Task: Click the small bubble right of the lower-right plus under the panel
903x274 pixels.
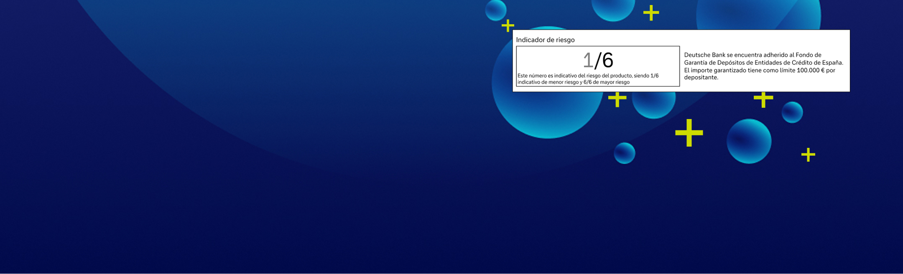Action: [x=792, y=112]
